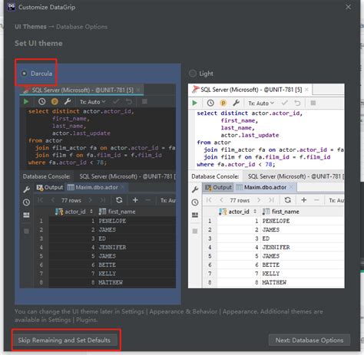Click the Database Options breadcrumb step
364x355 pixels.
(82, 27)
